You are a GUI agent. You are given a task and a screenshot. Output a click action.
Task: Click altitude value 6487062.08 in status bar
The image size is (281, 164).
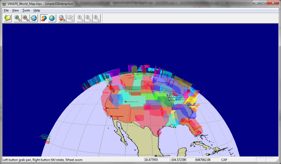pyautogui.click(x=203, y=160)
